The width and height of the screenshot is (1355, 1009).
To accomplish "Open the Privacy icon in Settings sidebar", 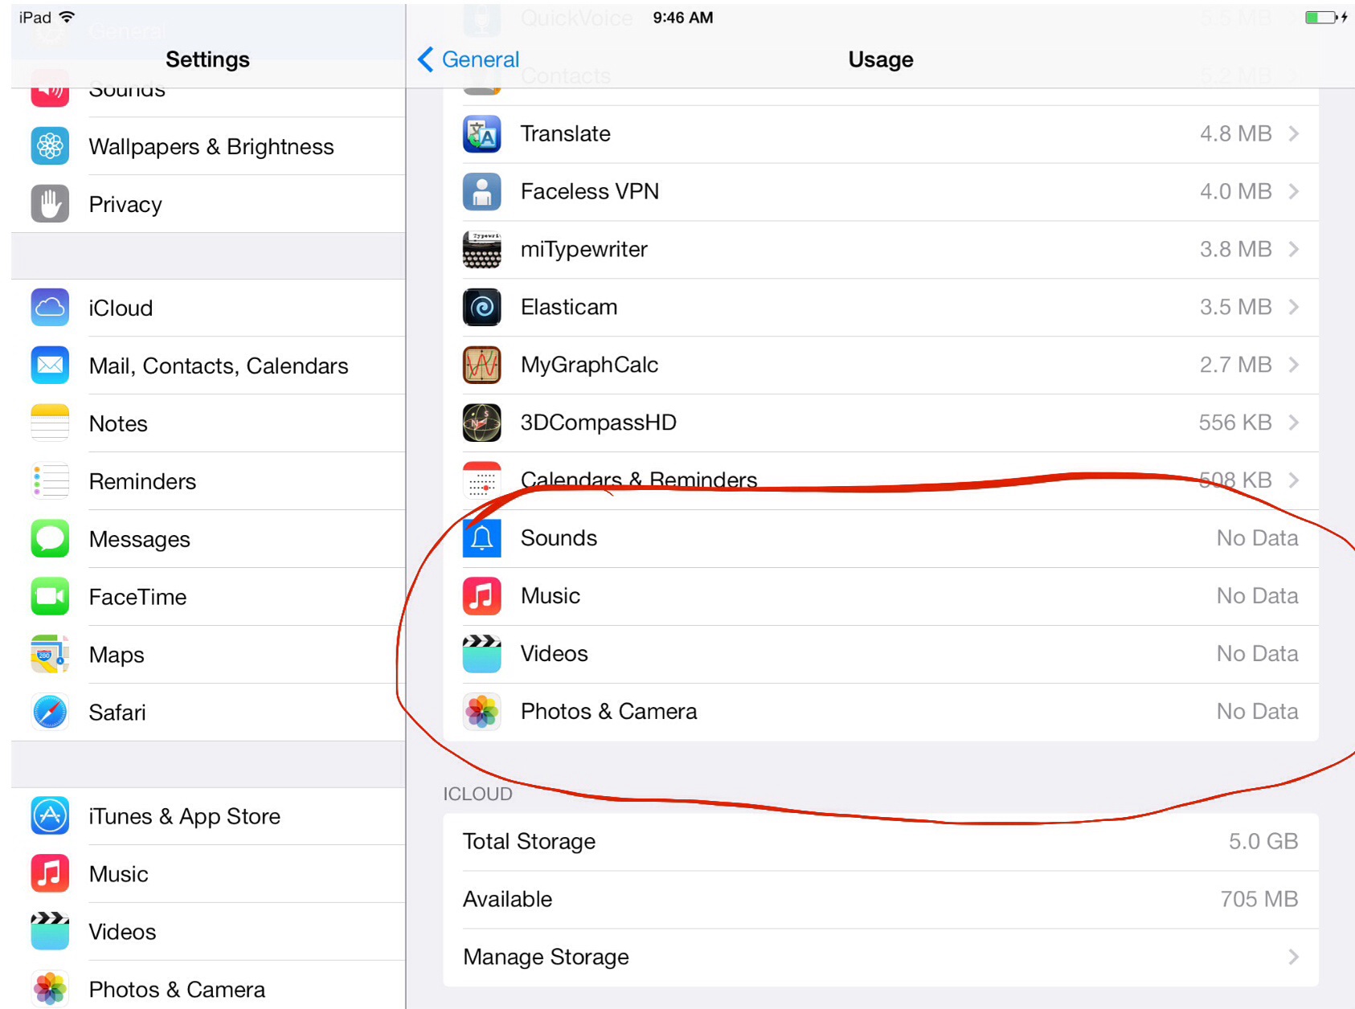I will click(x=50, y=204).
